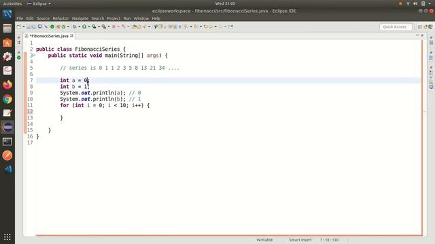Screen dimensions: 435x244
Task: Open Visual Studio Code from the dock
Action: tap(7, 169)
